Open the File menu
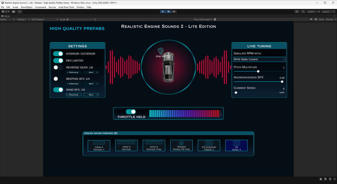337x184 pixels. coord(3,7)
